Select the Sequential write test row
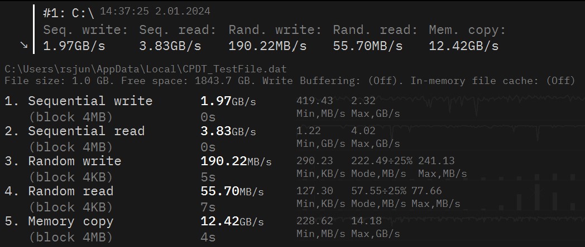 click(x=90, y=101)
